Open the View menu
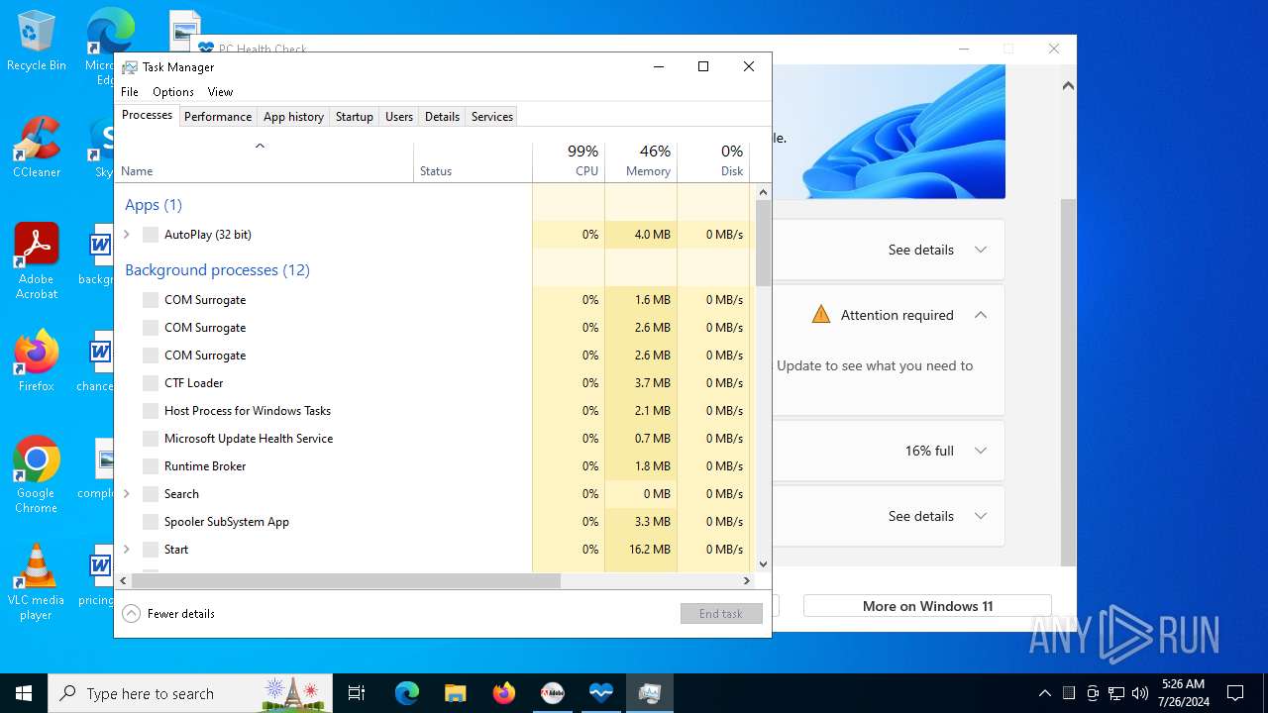This screenshot has width=1268, height=713. pos(220,92)
